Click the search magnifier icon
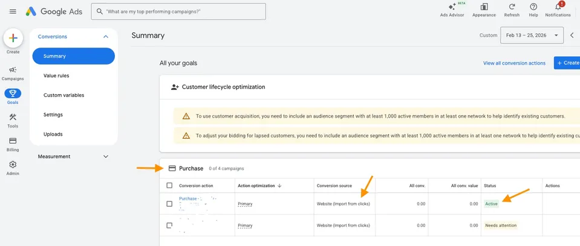The height and width of the screenshot is (246, 580). (x=100, y=11)
